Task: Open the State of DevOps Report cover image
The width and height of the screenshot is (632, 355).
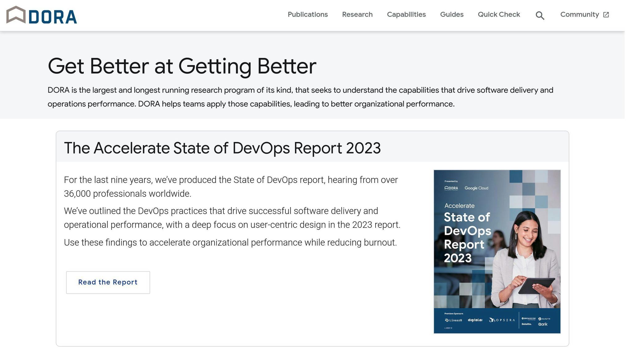Action: (497, 251)
